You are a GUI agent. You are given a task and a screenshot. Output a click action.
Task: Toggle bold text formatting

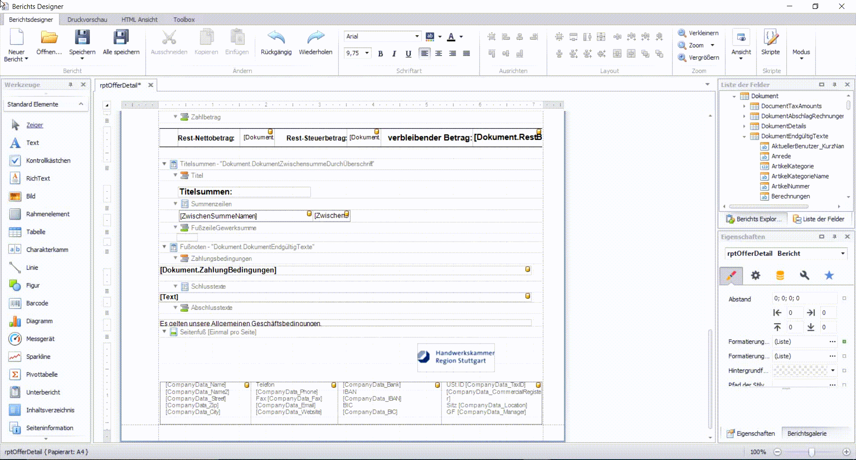point(380,53)
